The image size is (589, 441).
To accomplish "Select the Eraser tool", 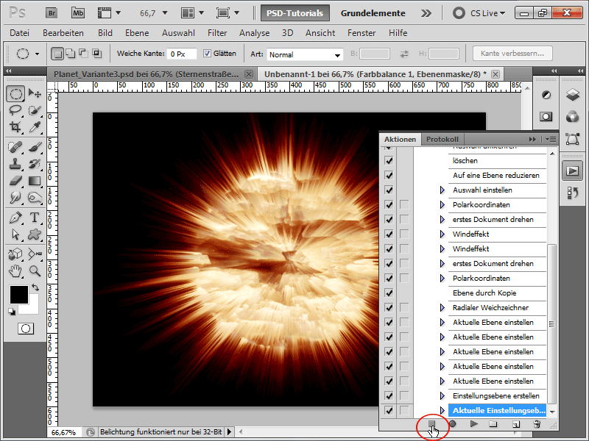I will pyautogui.click(x=15, y=181).
